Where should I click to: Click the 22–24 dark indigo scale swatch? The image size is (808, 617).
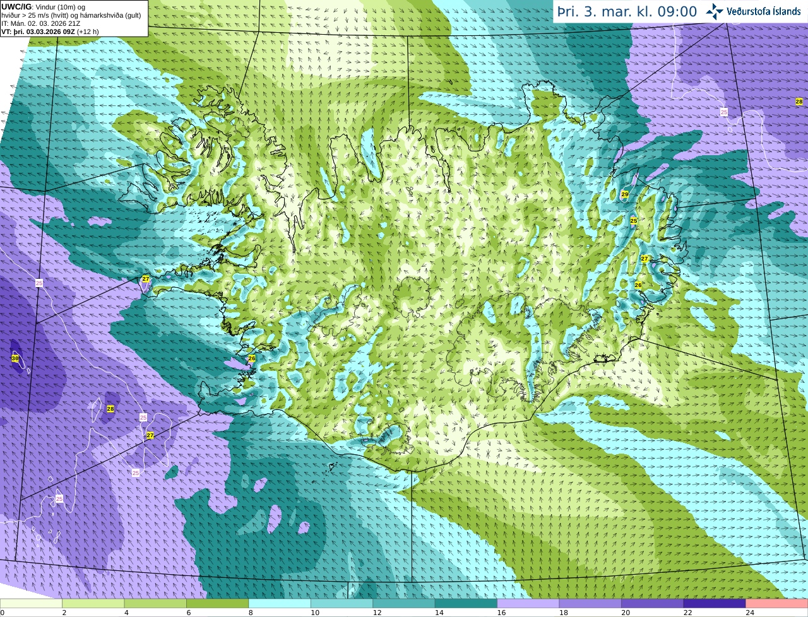(715, 603)
